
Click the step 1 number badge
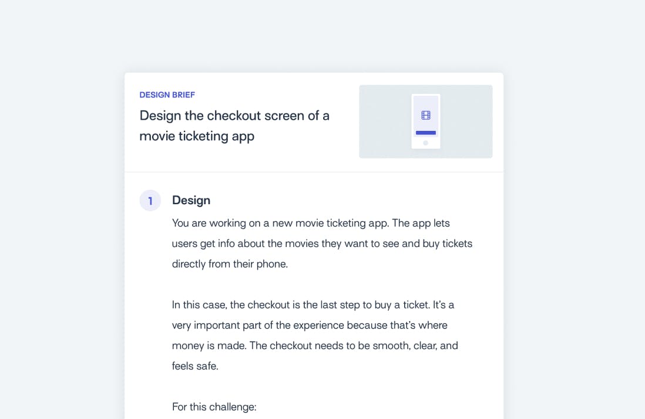point(150,201)
